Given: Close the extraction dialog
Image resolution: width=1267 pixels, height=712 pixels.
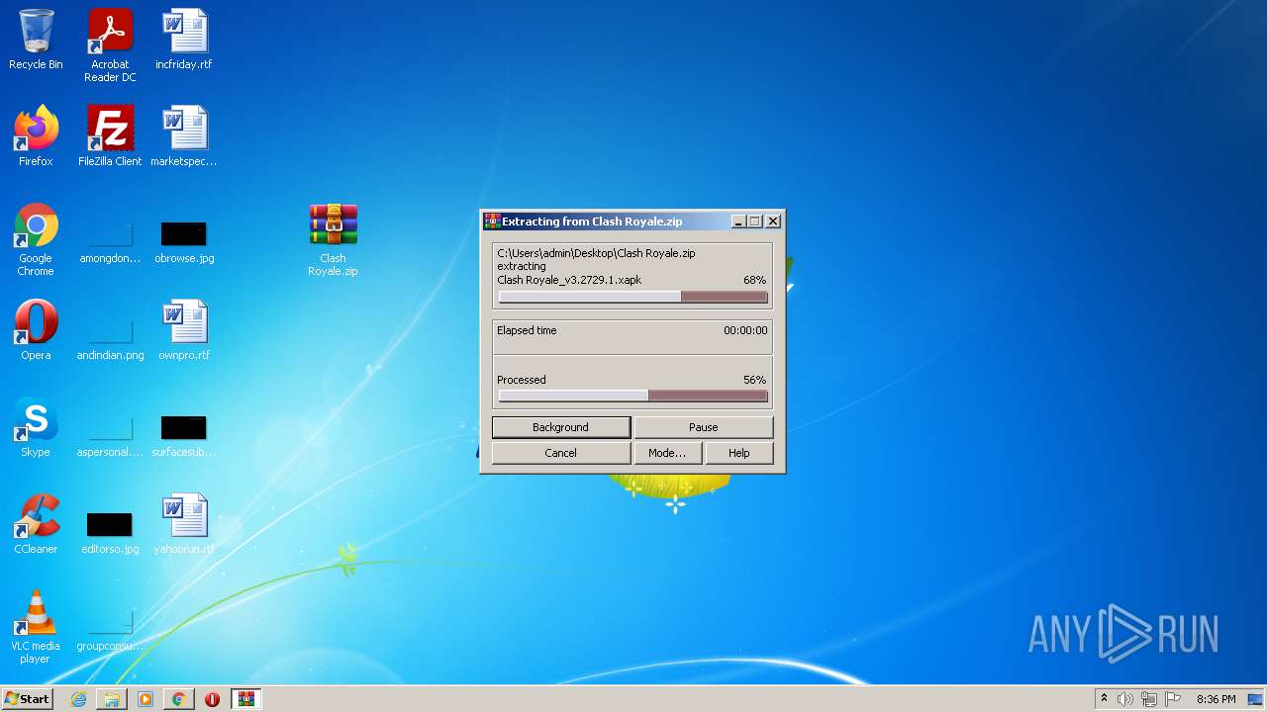Looking at the screenshot, I should 773,222.
